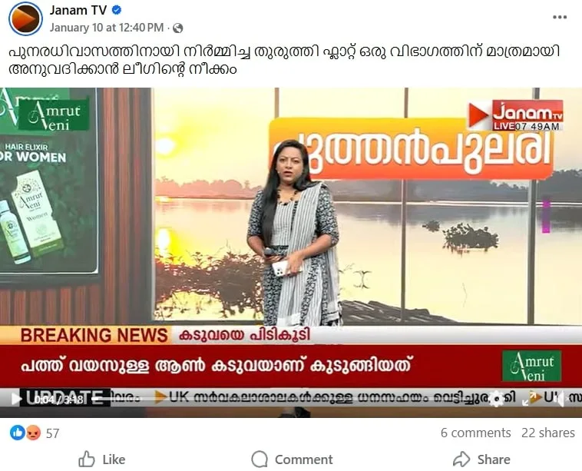
Task: Open video settings gear icon
Action: tap(497, 399)
